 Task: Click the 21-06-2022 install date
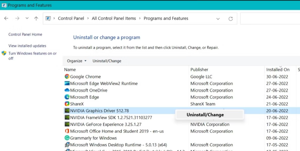point(277,104)
